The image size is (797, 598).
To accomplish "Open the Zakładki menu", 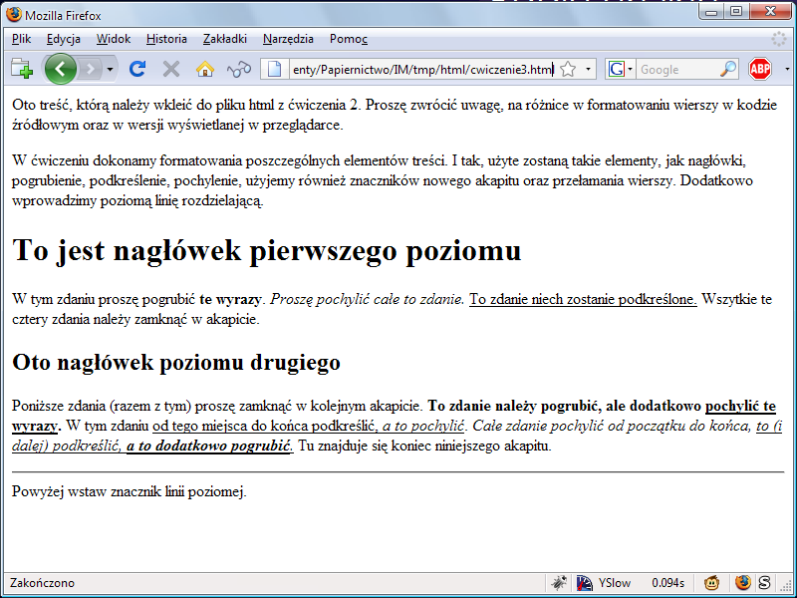I will click(225, 39).
